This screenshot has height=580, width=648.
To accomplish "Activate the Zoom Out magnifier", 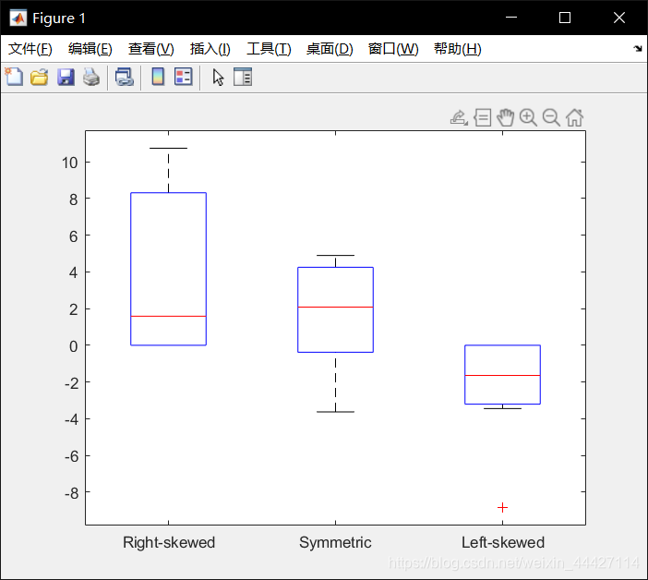I will (551, 118).
